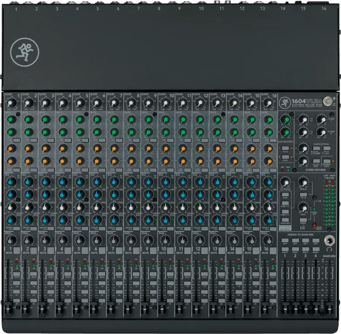This screenshot has width=341, height=334.
Task: Click the Tape In level knob
Action: tap(303, 182)
